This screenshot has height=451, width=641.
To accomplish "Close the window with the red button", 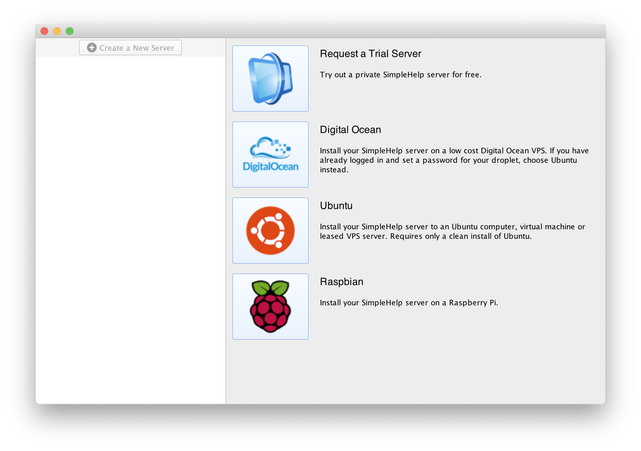I will click(x=44, y=31).
